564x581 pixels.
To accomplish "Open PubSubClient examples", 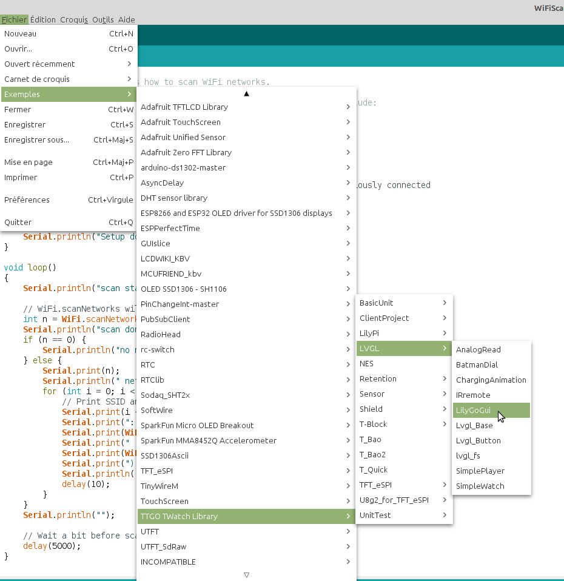I will click(x=246, y=320).
